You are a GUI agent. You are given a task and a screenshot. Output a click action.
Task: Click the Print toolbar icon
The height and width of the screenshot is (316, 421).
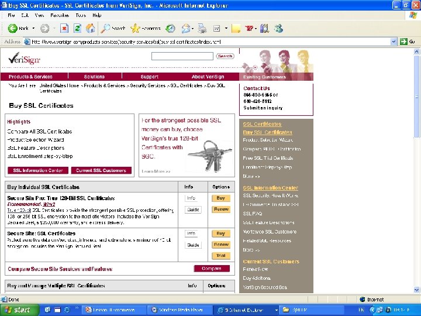pyautogui.click(x=202, y=28)
